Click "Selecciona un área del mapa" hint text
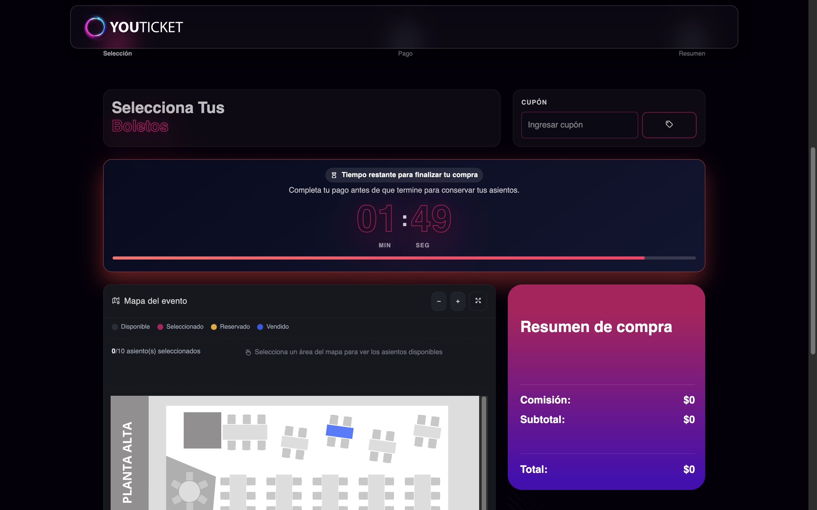817x510 pixels. (348, 352)
